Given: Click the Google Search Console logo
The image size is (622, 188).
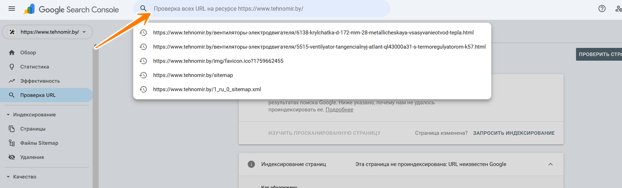Looking at the screenshot, I should (x=71, y=10).
